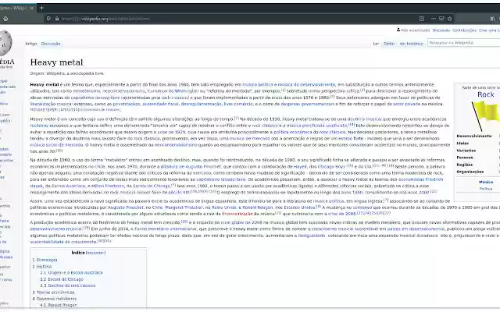Open the austeridade fiscal link

click(x=160, y=104)
